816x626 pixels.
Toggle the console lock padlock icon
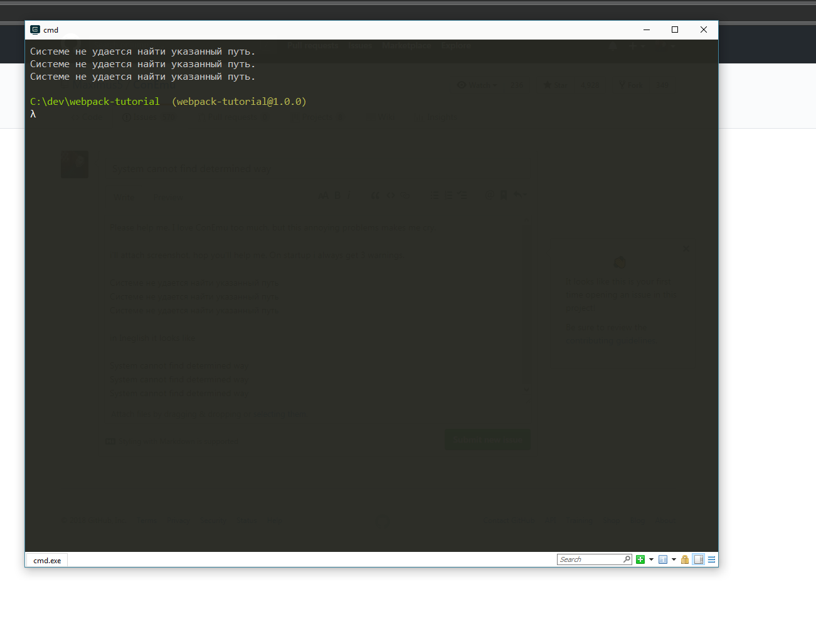684,559
